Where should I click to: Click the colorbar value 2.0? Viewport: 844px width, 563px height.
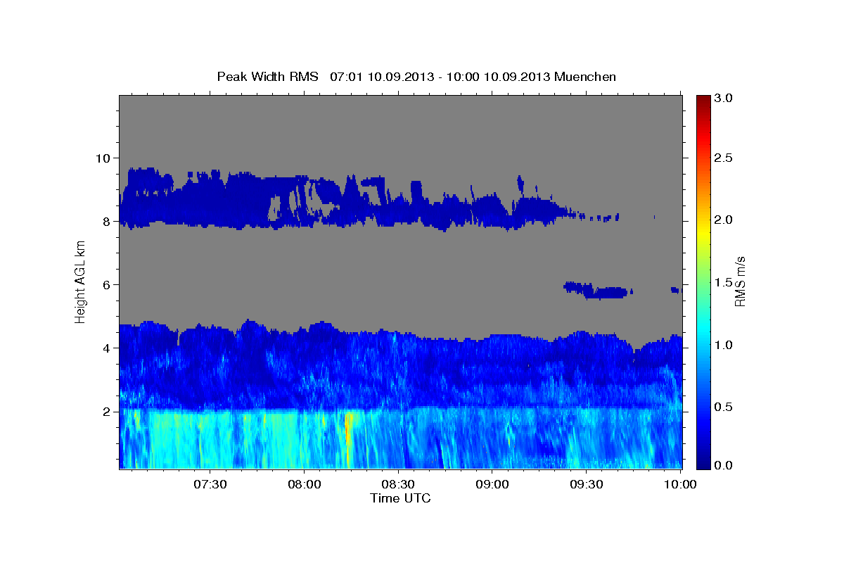pos(724,220)
